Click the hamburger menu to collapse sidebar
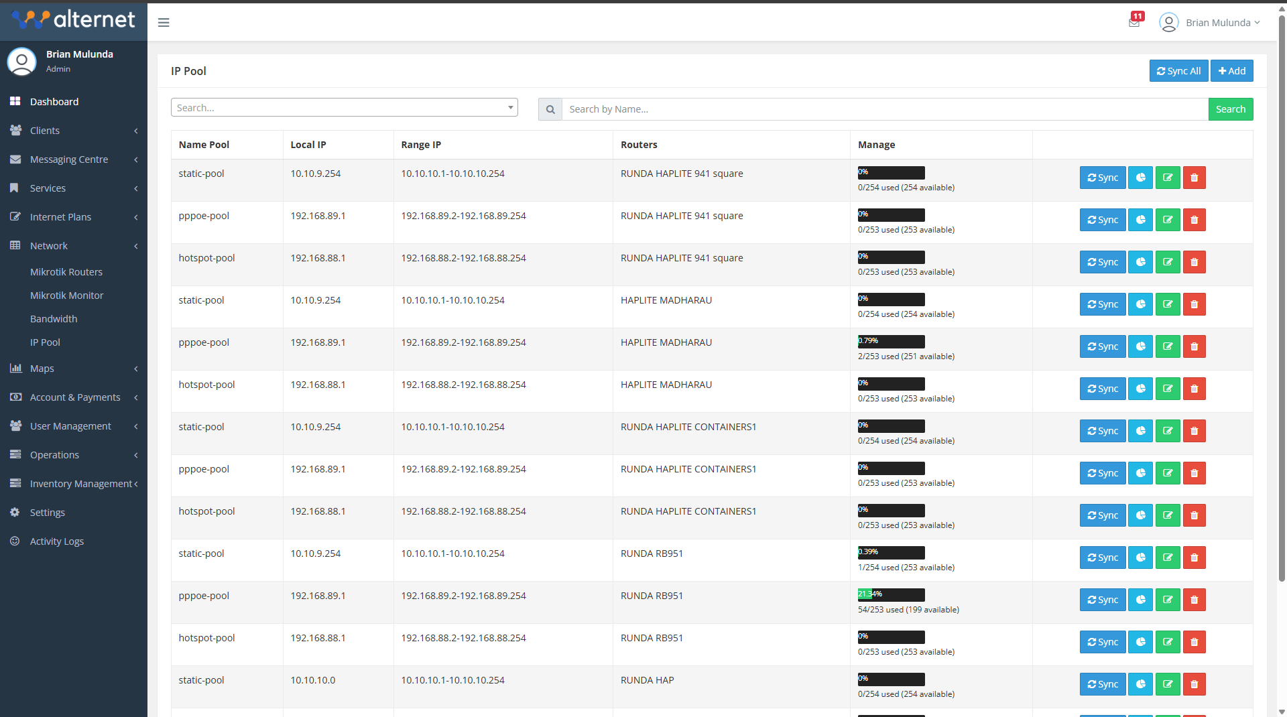 (163, 22)
